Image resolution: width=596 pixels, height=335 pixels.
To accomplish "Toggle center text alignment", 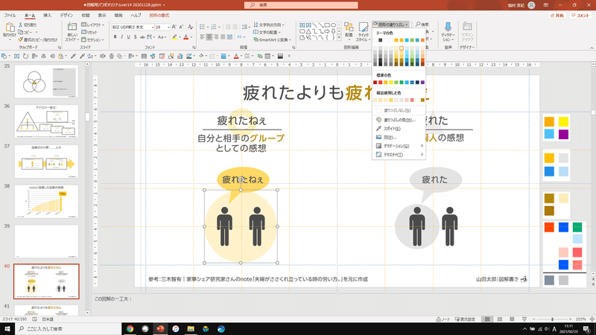I will (x=209, y=36).
